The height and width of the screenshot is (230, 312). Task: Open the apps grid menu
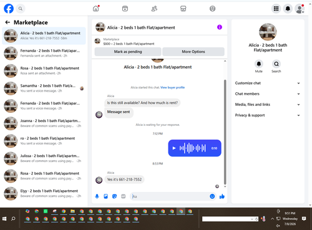[276, 9]
